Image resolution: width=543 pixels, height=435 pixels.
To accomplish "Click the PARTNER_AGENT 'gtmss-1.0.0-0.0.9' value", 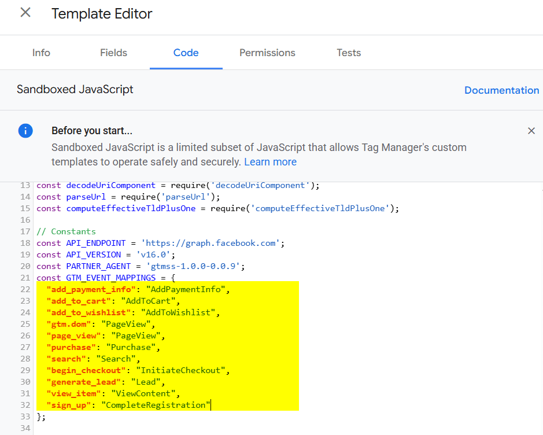I will click(193, 266).
